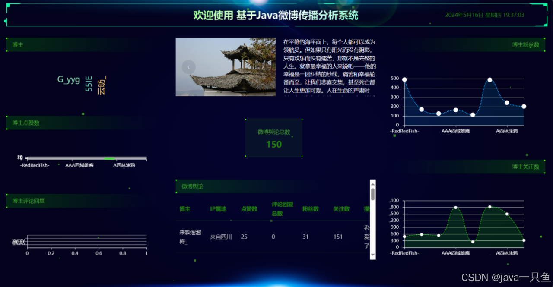Viewport: 553px width, 287px height.
Task: Click the table's vertical scrollbar thumb
Action: click(373, 195)
